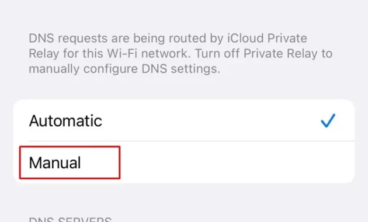Click the divider between Automatic and Manual

(x=192, y=141)
